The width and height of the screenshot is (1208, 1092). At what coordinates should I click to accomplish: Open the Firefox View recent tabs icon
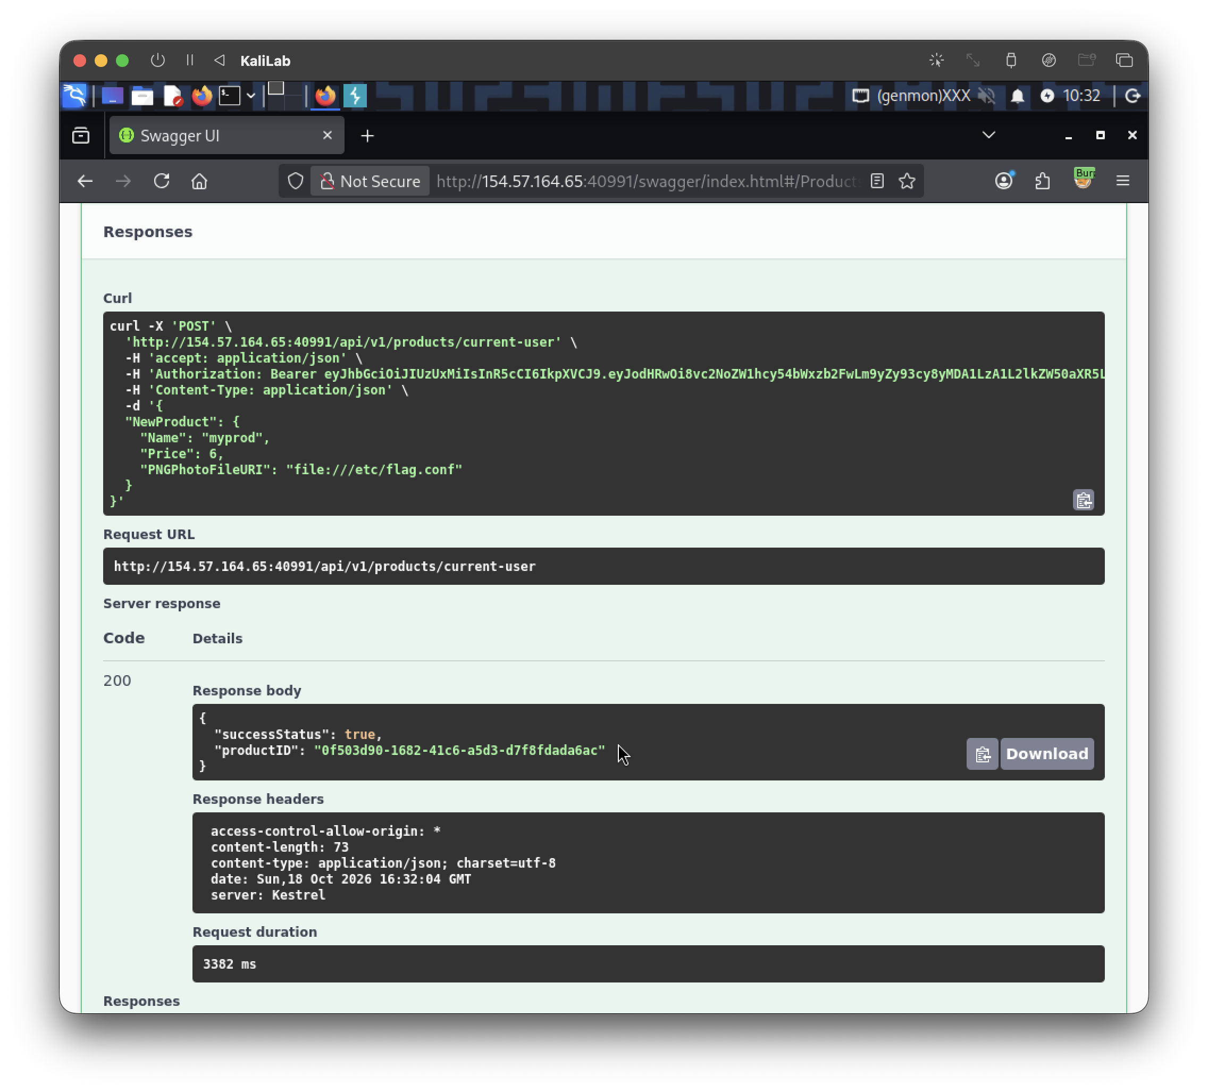tap(81, 136)
